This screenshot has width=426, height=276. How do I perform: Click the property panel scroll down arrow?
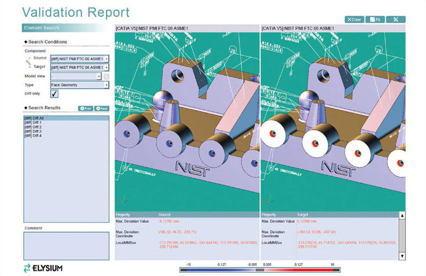[402, 256]
